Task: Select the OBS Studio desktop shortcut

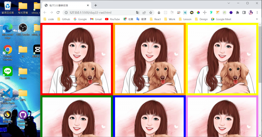Action: pos(23,30)
